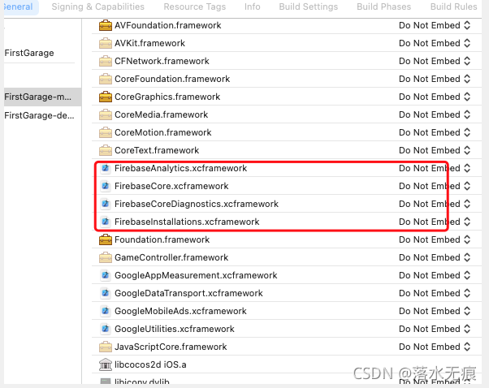Change embed option for FirebaseCoreDiagnostics.xcframework

[x=435, y=204]
